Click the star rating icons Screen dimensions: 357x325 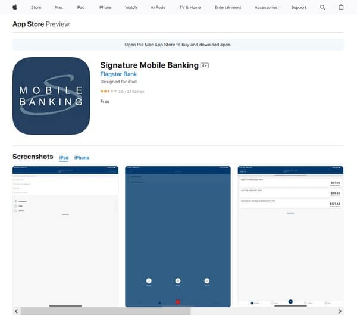(109, 91)
